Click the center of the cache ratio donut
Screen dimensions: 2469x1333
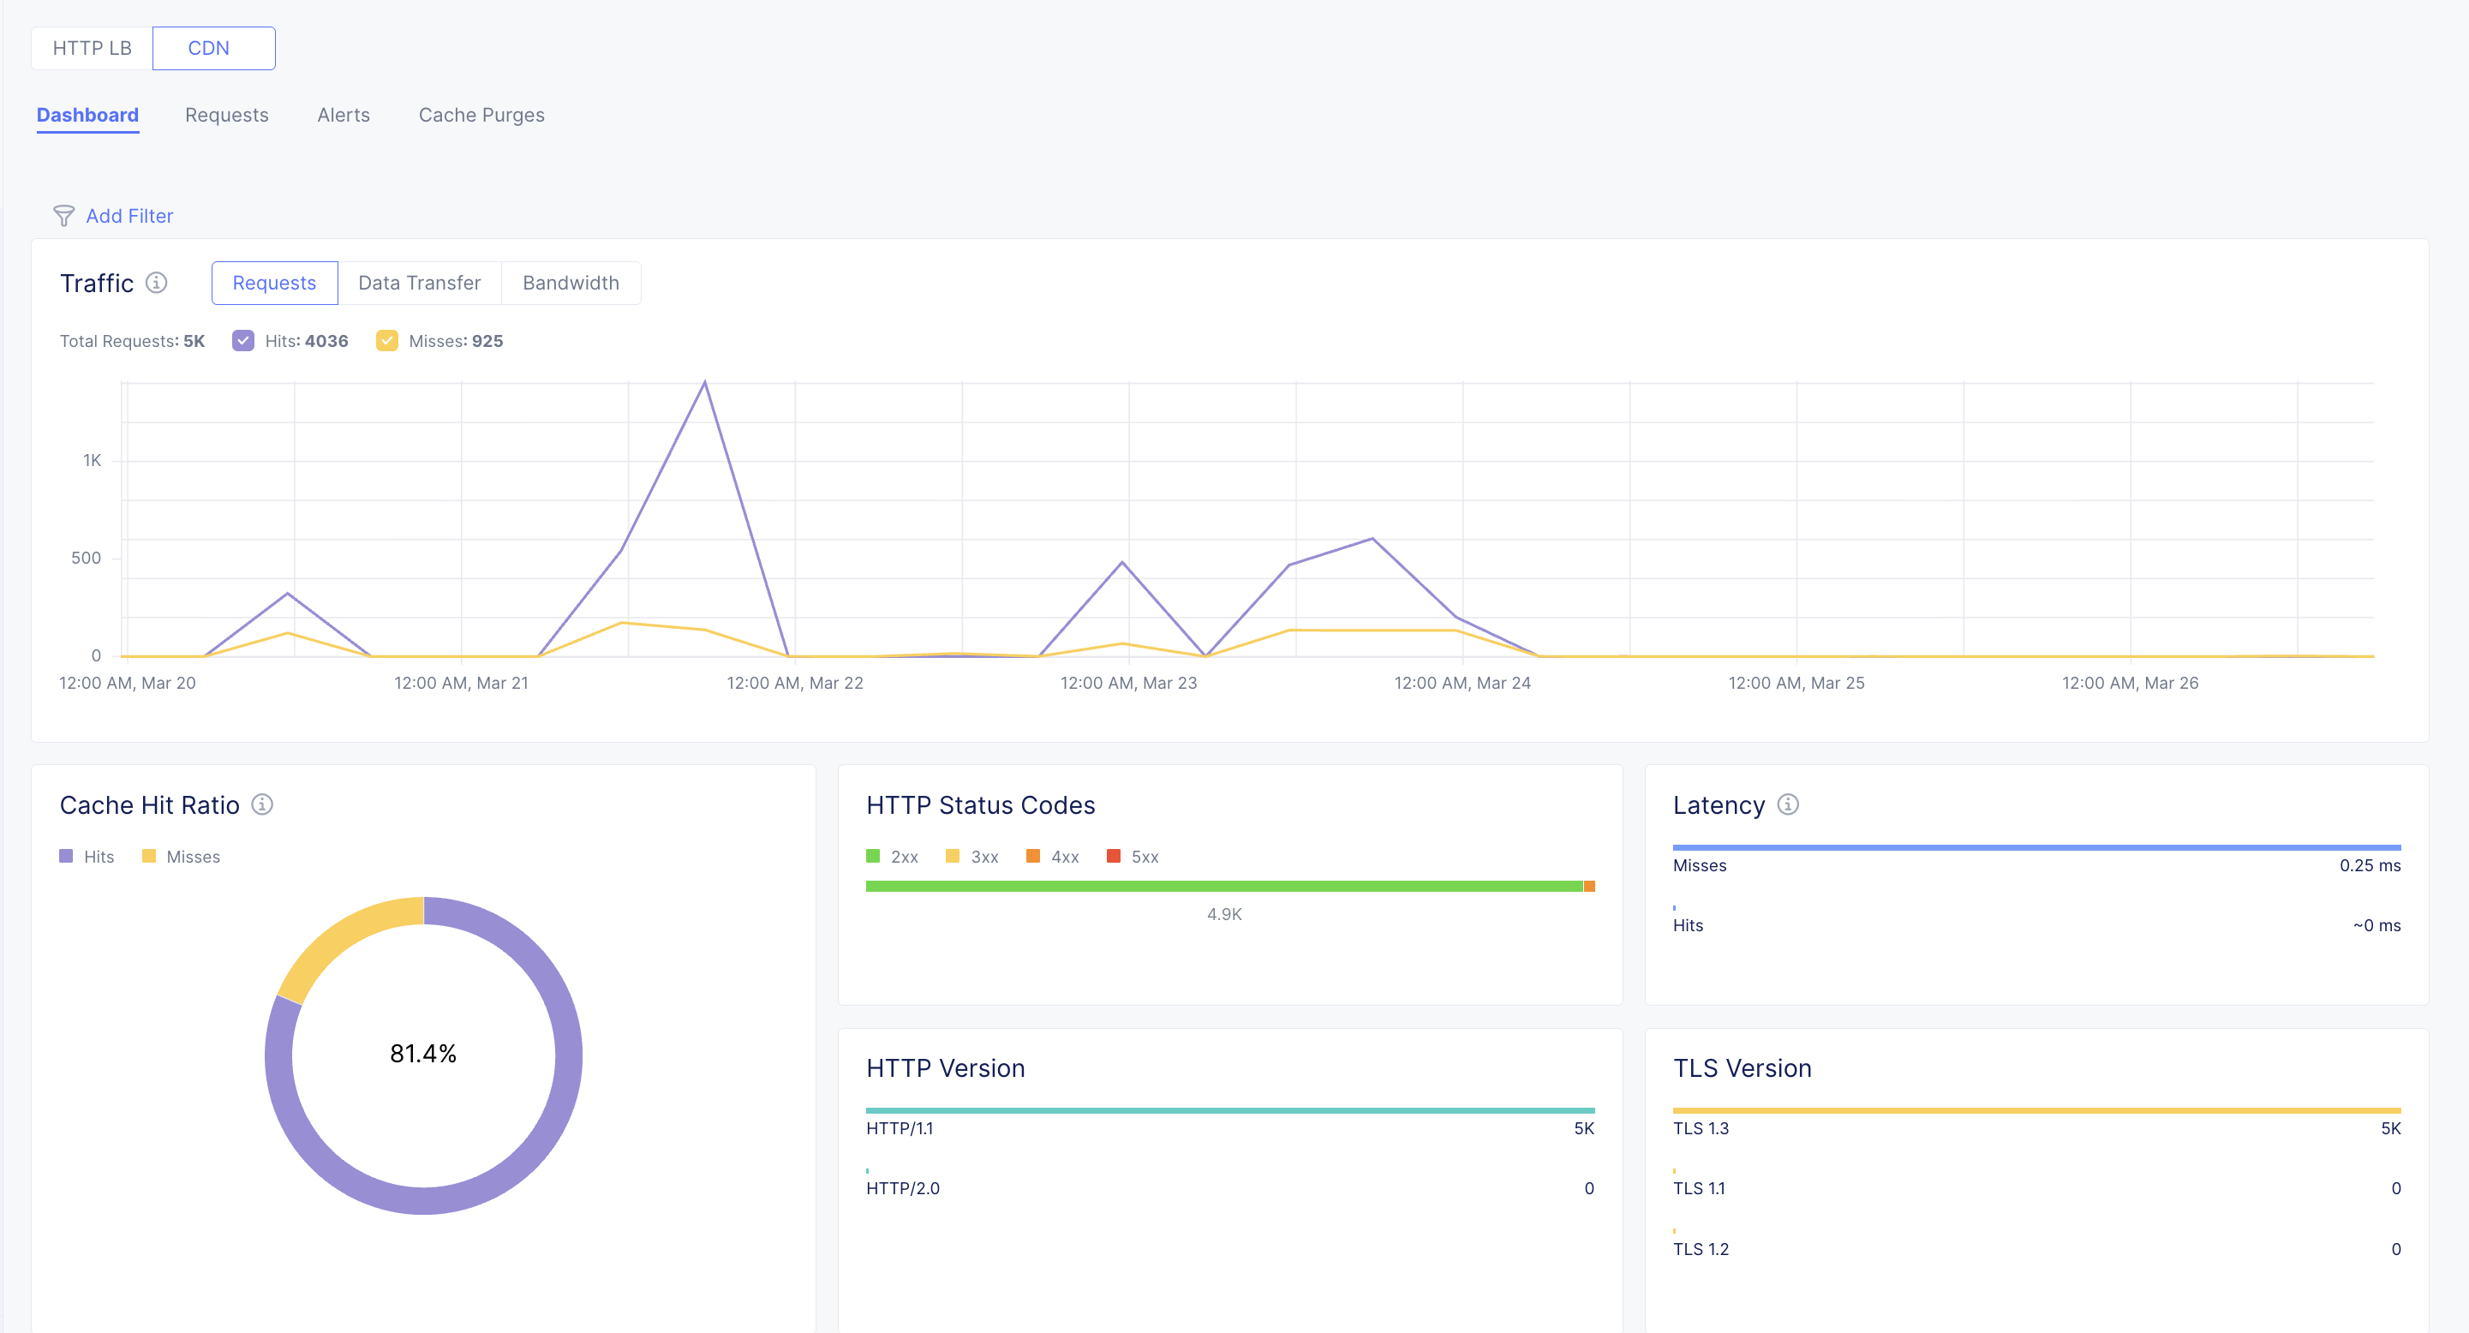(422, 1054)
